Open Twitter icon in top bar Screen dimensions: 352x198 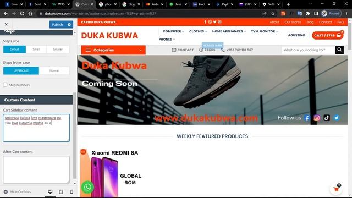215,22
